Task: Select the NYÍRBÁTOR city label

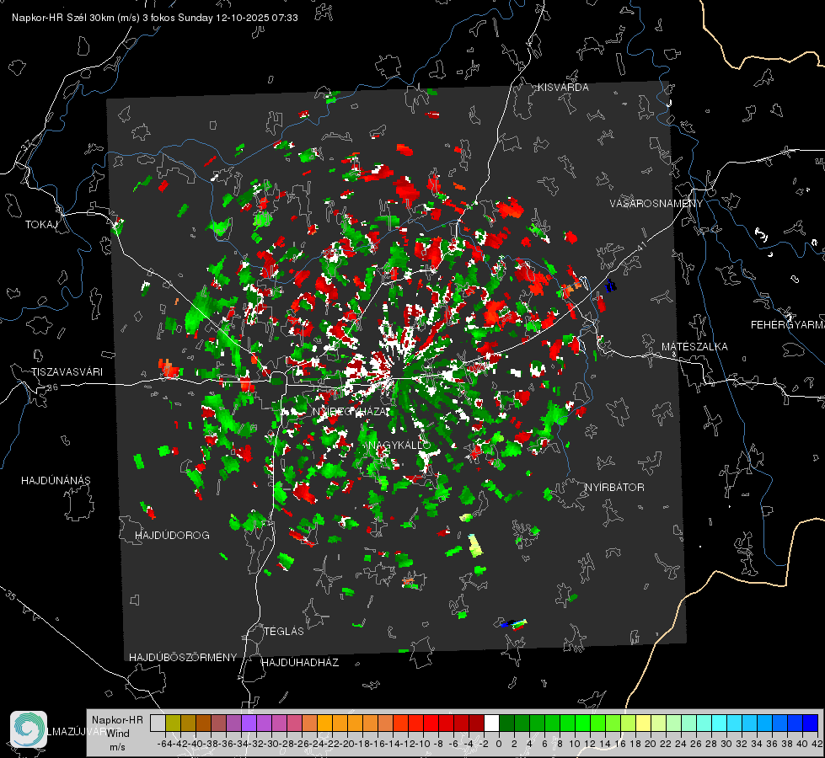Action: tap(614, 487)
